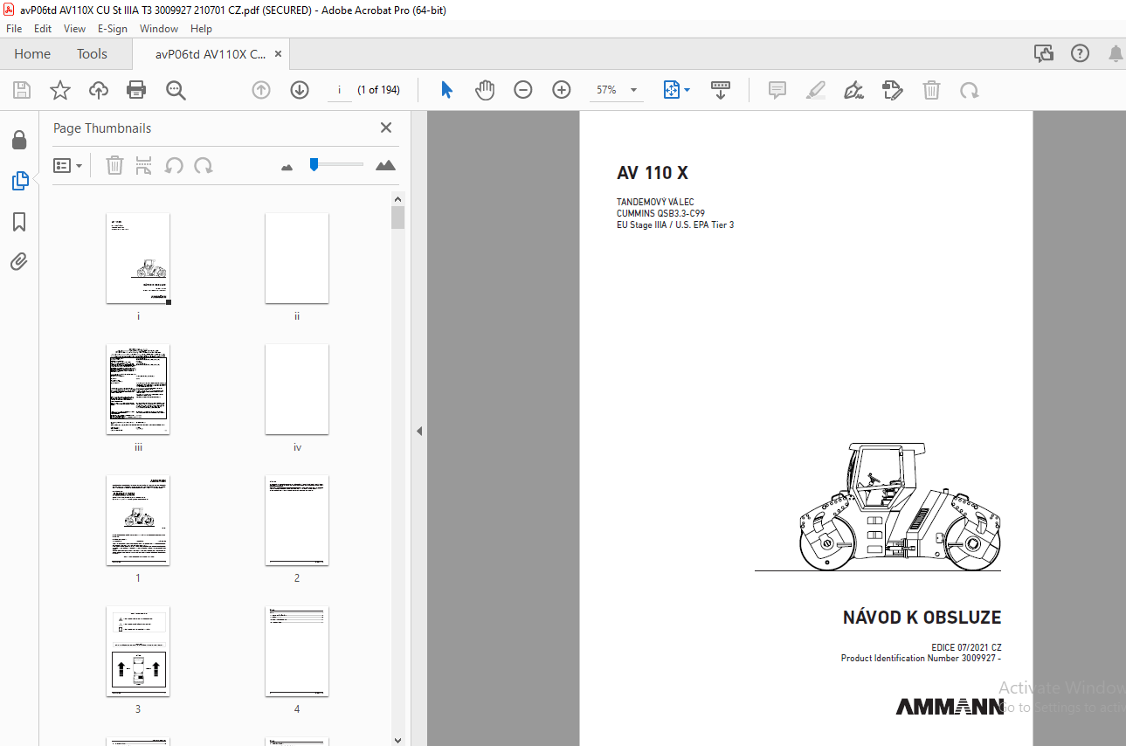Select page i thumbnail

tap(138, 259)
